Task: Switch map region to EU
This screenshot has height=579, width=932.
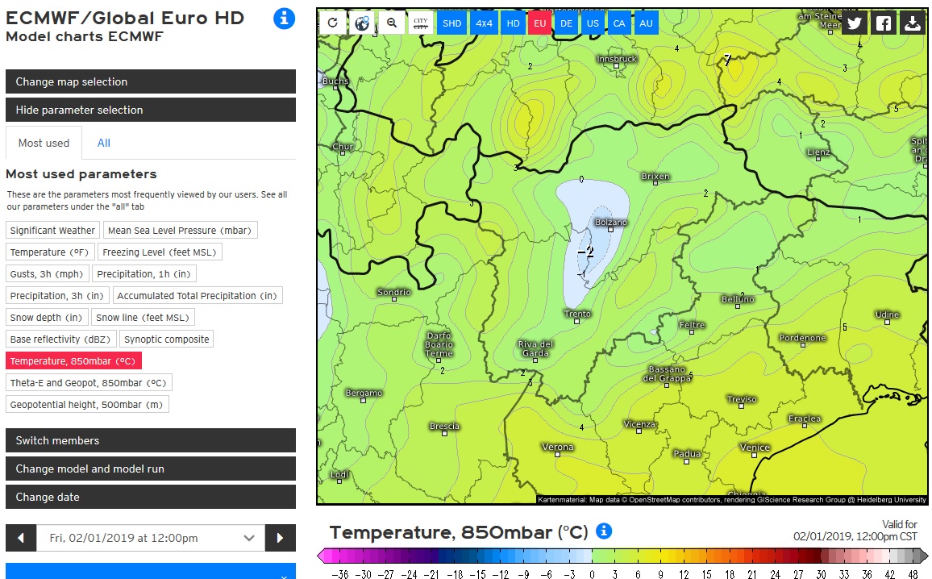Action: pos(539,23)
